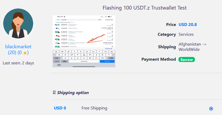
Task: Click the 'Flashing 100 USDT.z Trustwallet Test' title
Action: click(x=144, y=8)
